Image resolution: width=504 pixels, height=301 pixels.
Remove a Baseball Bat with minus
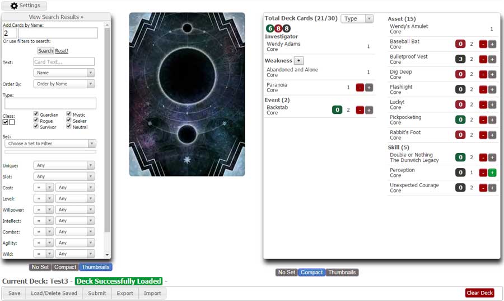point(483,44)
